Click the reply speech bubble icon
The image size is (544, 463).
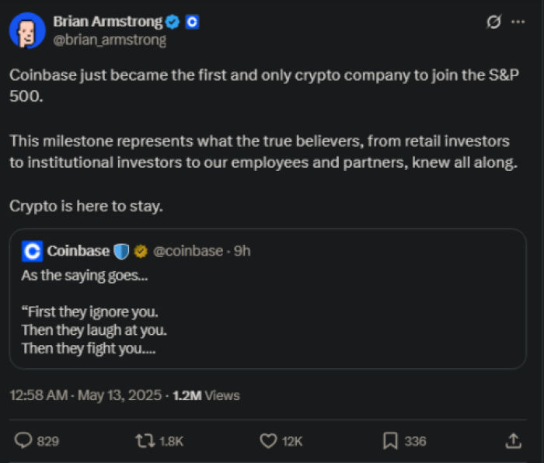23,440
